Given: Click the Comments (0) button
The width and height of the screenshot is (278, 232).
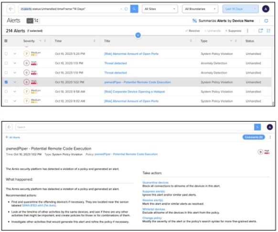Looking at the screenshot, I should [x=254, y=137].
